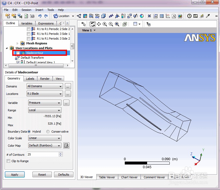The height and width of the screenshot is (190, 220).
Task: Insert a contour plot
Action: 85,16
